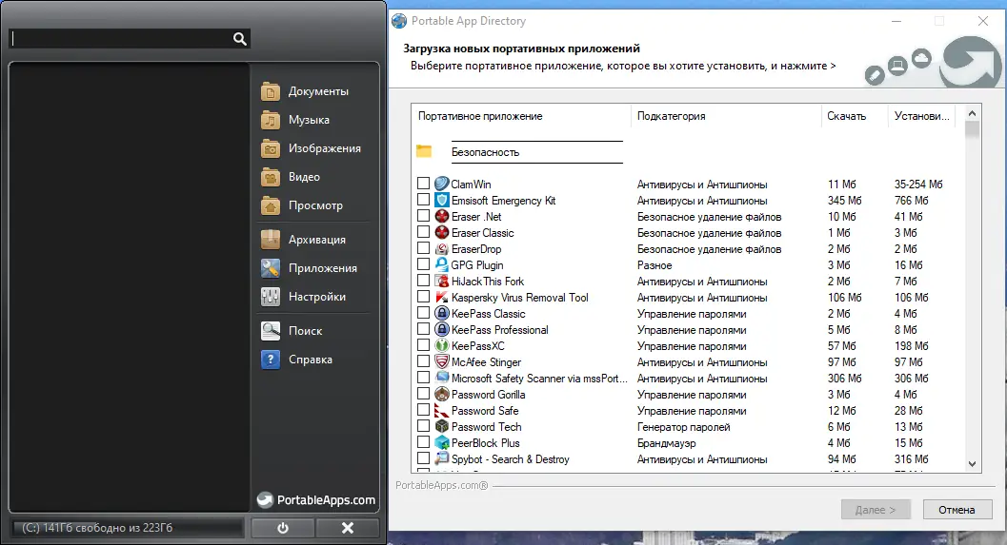The width and height of the screenshot is (1007, 545).
Task: Sort by Портативное приложение column header
Action: click(x=521, y=116)
